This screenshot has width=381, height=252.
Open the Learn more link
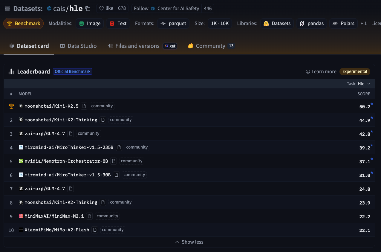321,71
